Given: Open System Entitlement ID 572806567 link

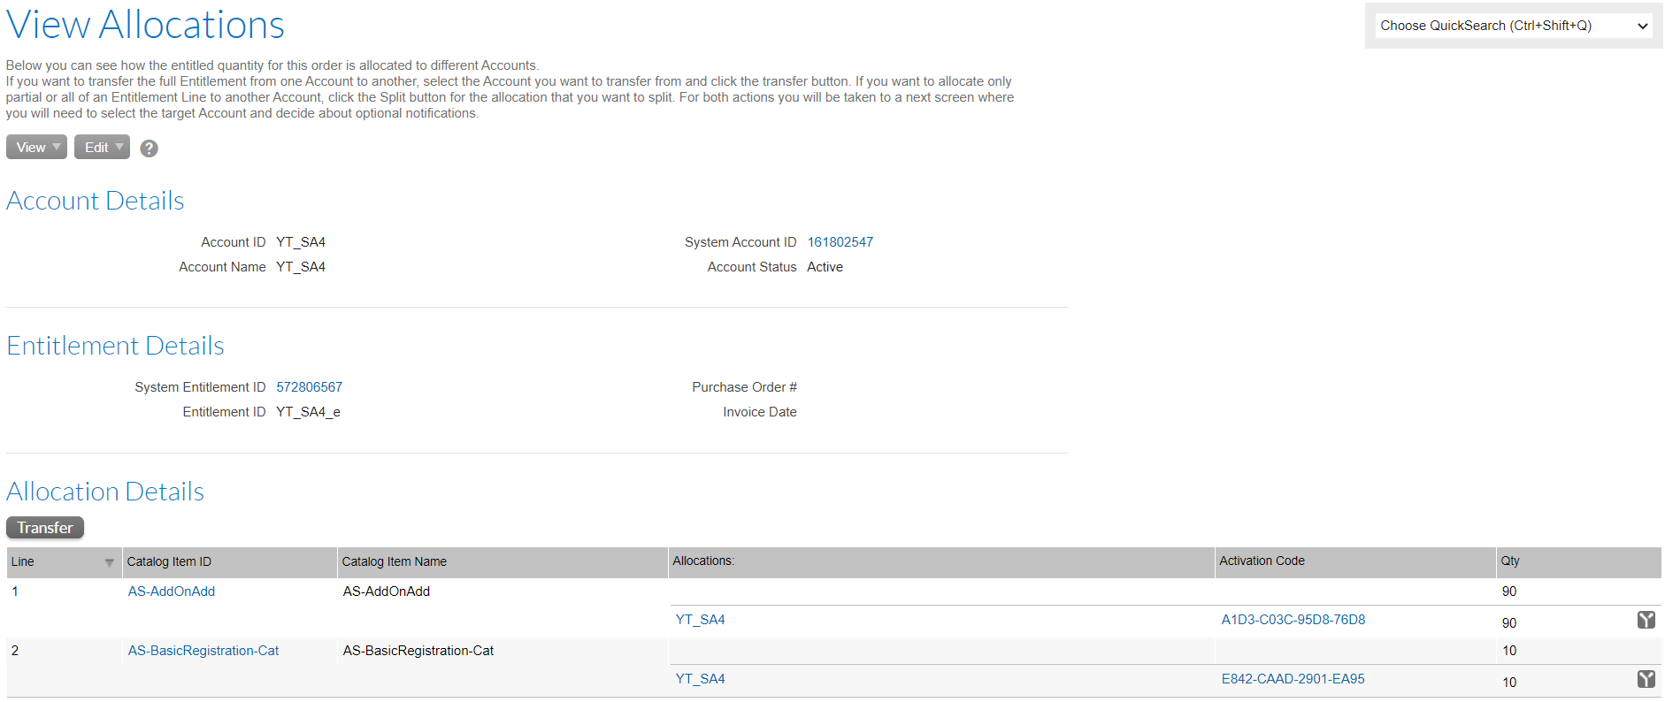Looking at the screenshot, I should [x=309, y=387].
